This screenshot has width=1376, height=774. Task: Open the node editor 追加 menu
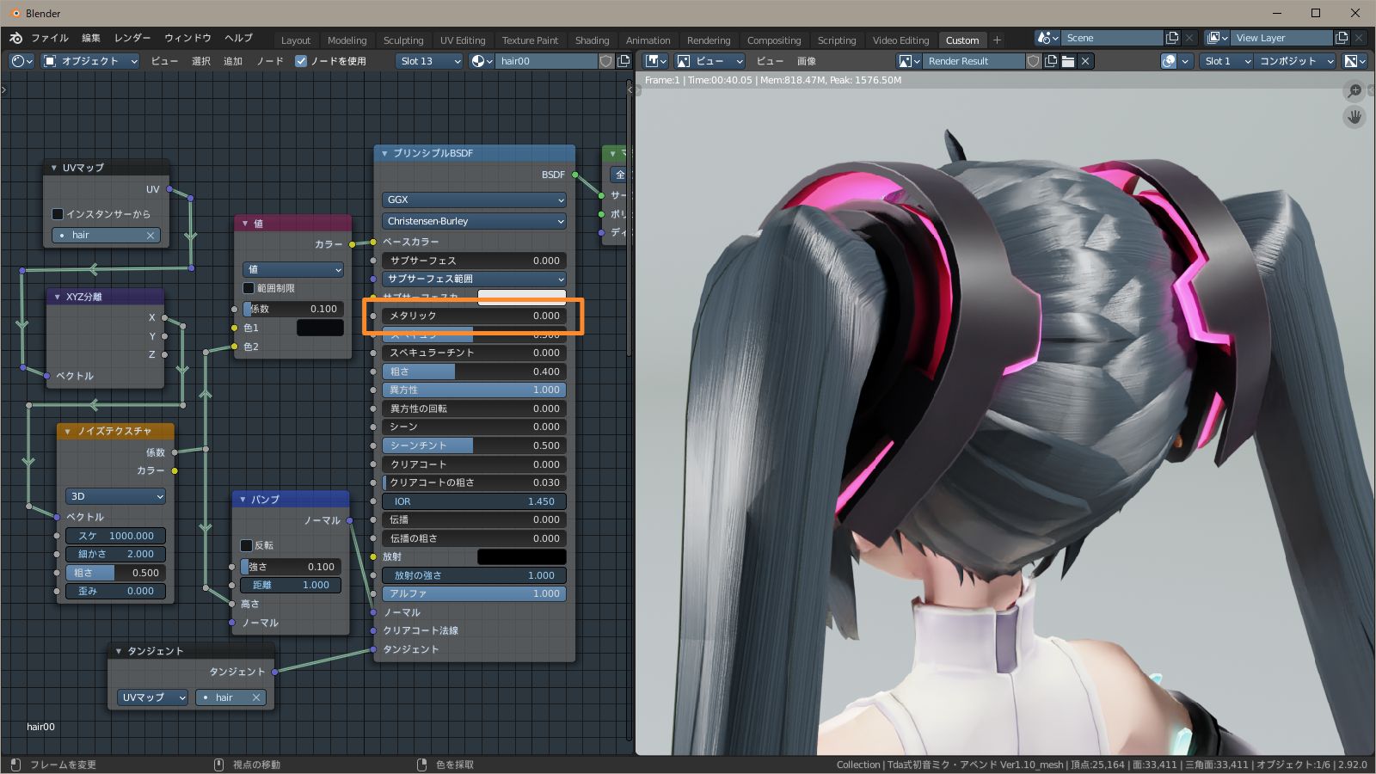[233, 61]
